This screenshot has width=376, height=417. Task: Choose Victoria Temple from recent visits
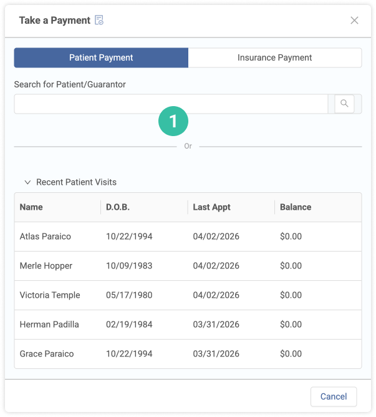50,295
